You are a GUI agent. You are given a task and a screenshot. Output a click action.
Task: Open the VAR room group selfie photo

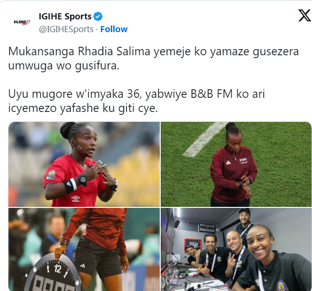236,249
